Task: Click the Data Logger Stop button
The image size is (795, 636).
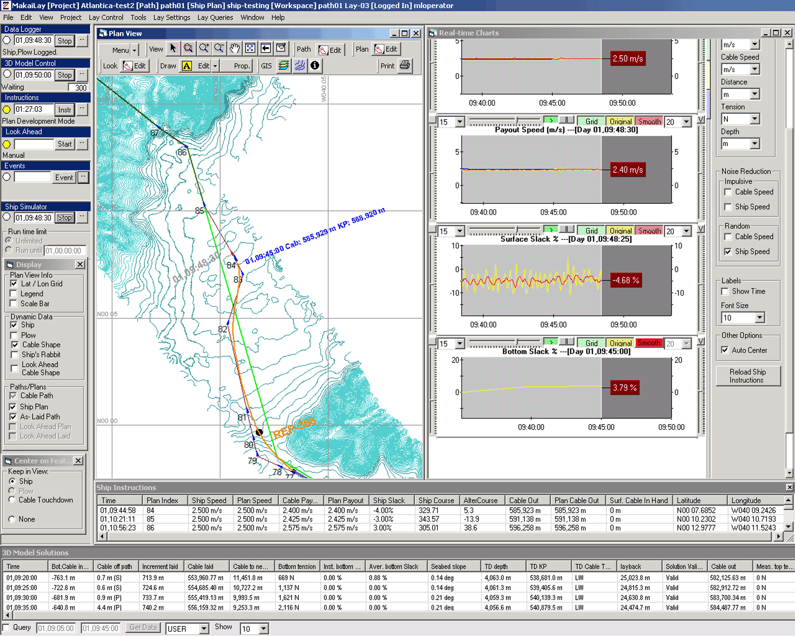Action: pyautogui.click(x=65, y=41)
